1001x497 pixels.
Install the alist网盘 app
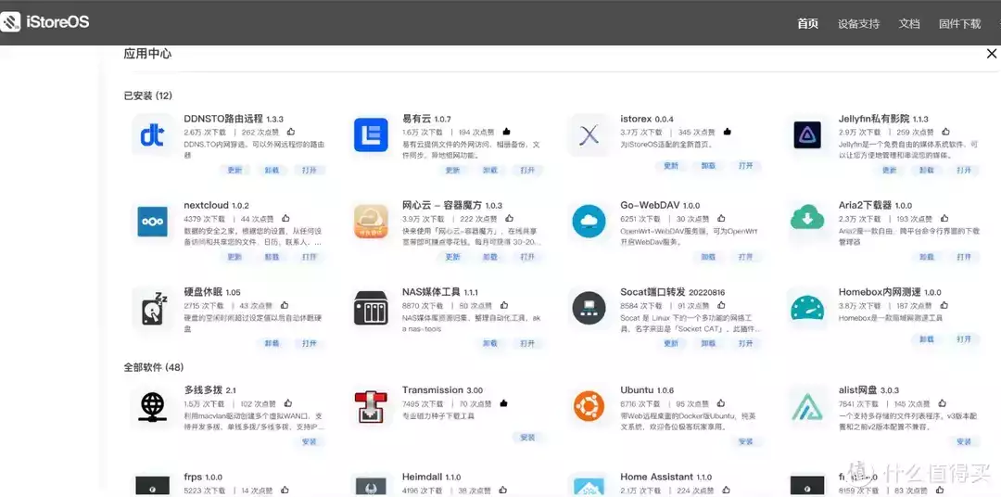[x=963, y=441]
